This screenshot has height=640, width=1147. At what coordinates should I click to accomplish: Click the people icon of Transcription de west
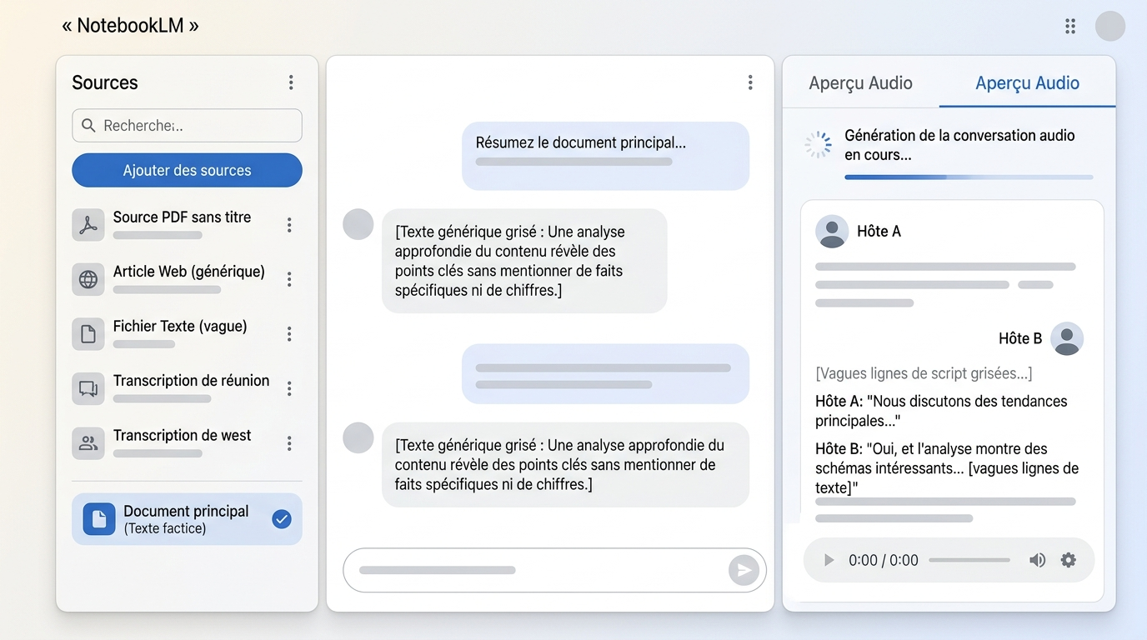coord(88,443)
